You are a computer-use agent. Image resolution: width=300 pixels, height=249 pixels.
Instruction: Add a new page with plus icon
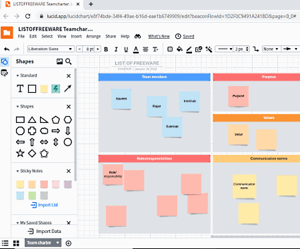(x=69, y=243)
